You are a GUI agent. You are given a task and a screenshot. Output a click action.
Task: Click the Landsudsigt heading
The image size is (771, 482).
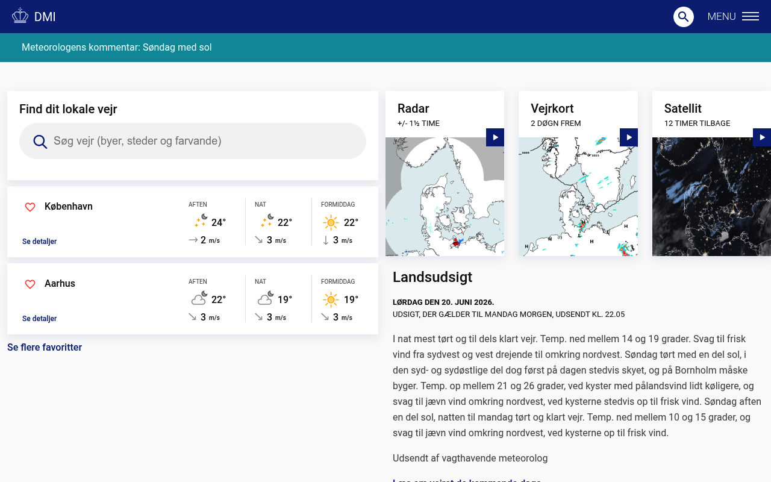coord(432,277)
